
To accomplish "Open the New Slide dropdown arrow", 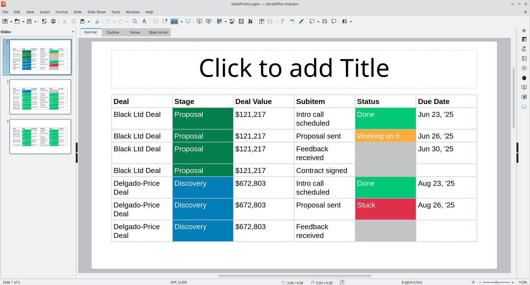I will (x=318, y=21).
